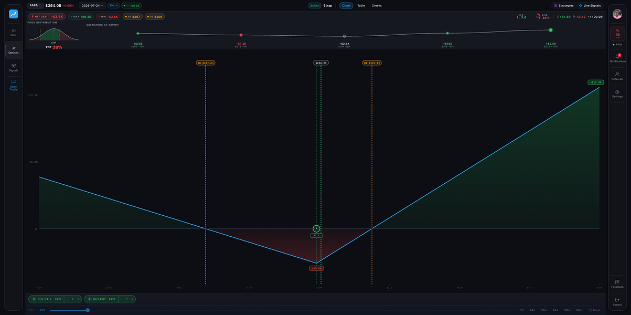The width and height of the screenshot is (631, 315).
Task: Click the Logout icon
Action: pos(617,301)
